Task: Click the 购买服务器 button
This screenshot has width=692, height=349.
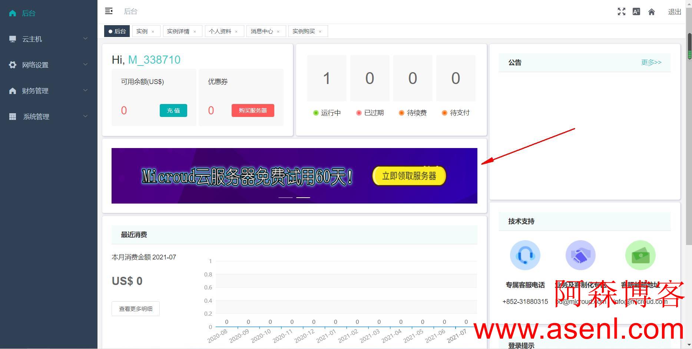Action: [x=253, y=110]
